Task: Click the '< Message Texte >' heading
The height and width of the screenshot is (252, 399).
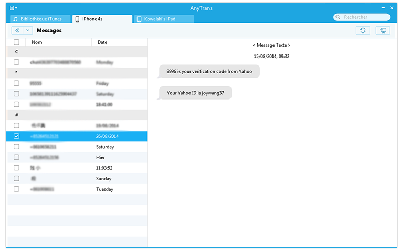Action: click(271, 45)
